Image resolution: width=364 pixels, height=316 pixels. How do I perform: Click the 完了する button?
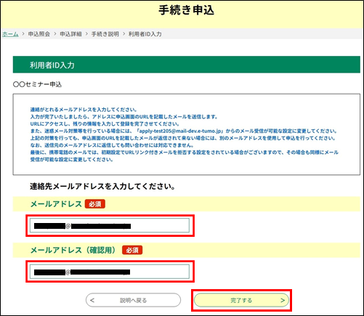(241, 300)
